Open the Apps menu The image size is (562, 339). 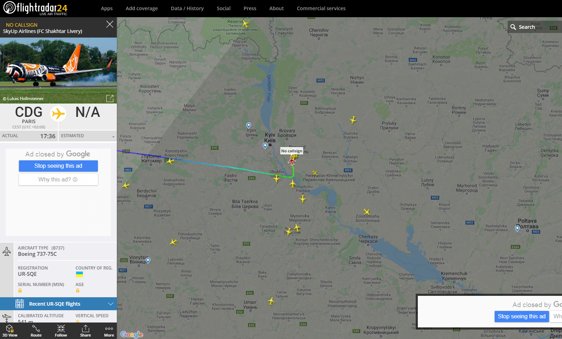(x=107, y=8)
